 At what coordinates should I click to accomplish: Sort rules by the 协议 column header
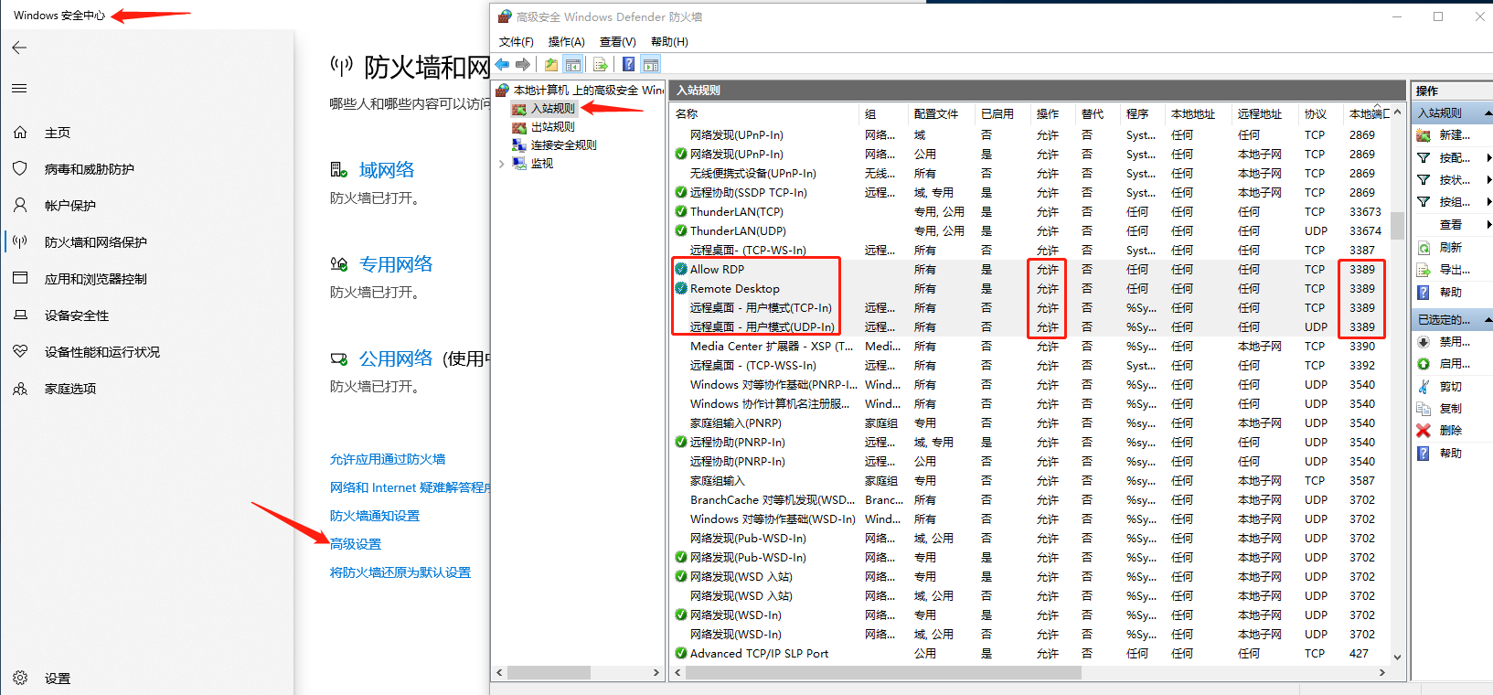(x=1321, y=114)
